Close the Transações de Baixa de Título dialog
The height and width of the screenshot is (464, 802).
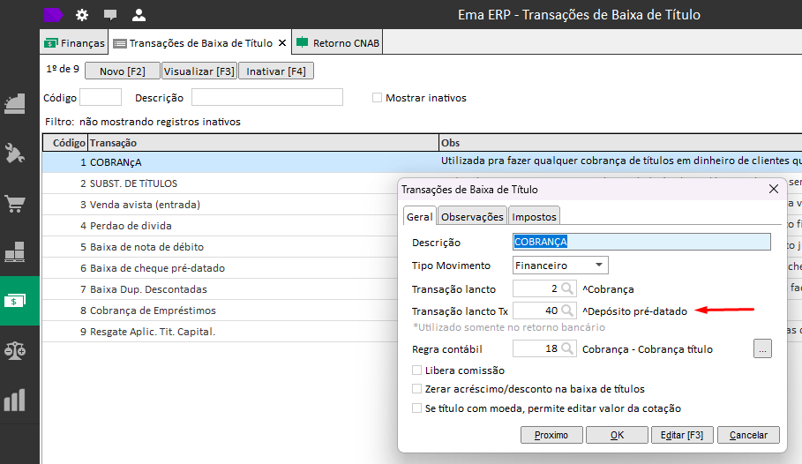[x=774, y=190]
